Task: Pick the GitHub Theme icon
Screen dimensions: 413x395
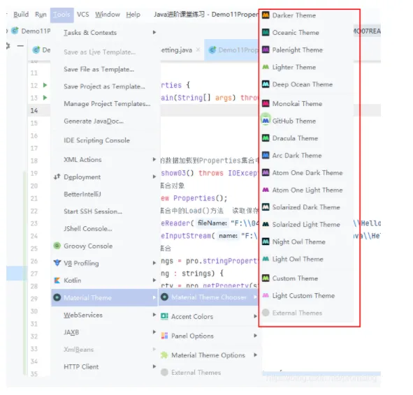Action: [266, 121]
